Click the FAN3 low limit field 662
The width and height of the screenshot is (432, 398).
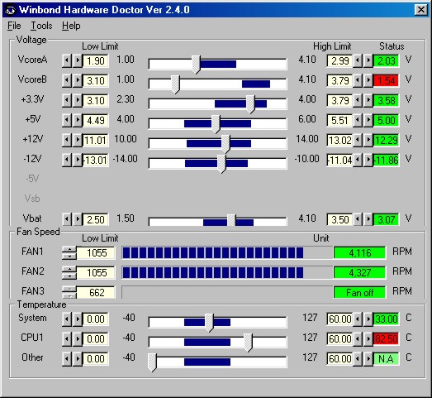click(96, 293)
